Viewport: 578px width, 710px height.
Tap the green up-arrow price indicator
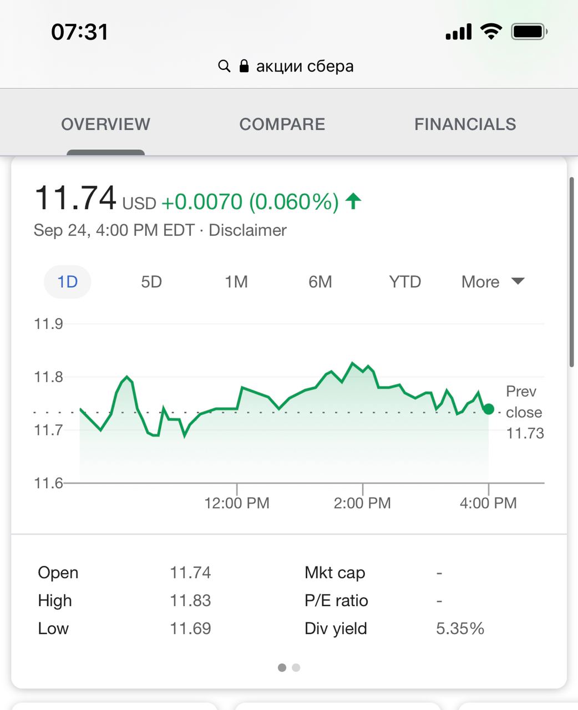(x=353, y=201)
